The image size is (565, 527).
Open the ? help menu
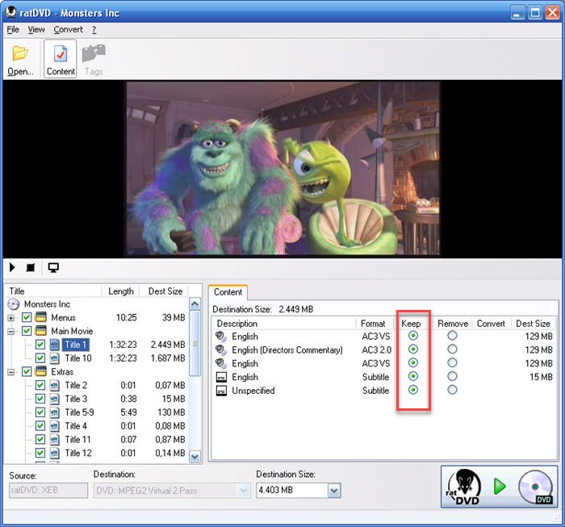tap(94, 30)
